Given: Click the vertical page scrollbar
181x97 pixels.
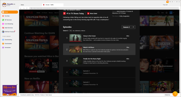Looking at the screenshot, I should [180, 33].
